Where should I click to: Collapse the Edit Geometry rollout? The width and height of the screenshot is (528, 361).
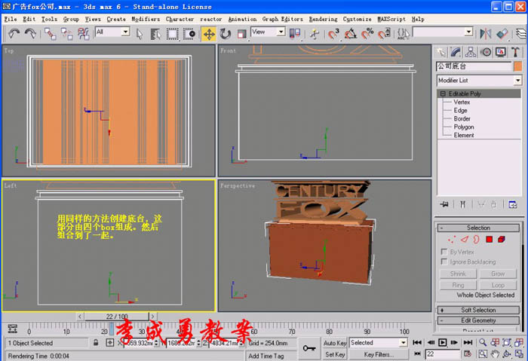click(x=478, y=320)
